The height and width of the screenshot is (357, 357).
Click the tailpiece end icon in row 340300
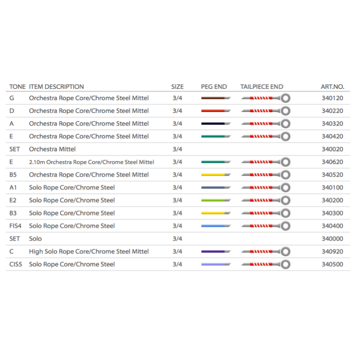(266, 213)
